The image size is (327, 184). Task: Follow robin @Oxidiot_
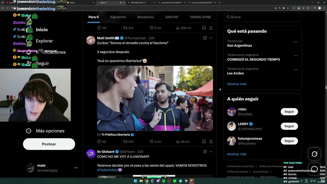pos(289,112)
